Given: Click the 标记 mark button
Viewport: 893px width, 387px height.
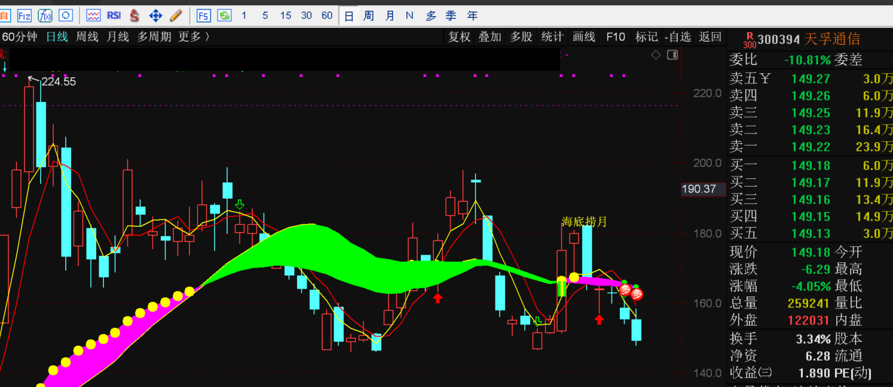Looking at the screenshot, I should [646, 37].
